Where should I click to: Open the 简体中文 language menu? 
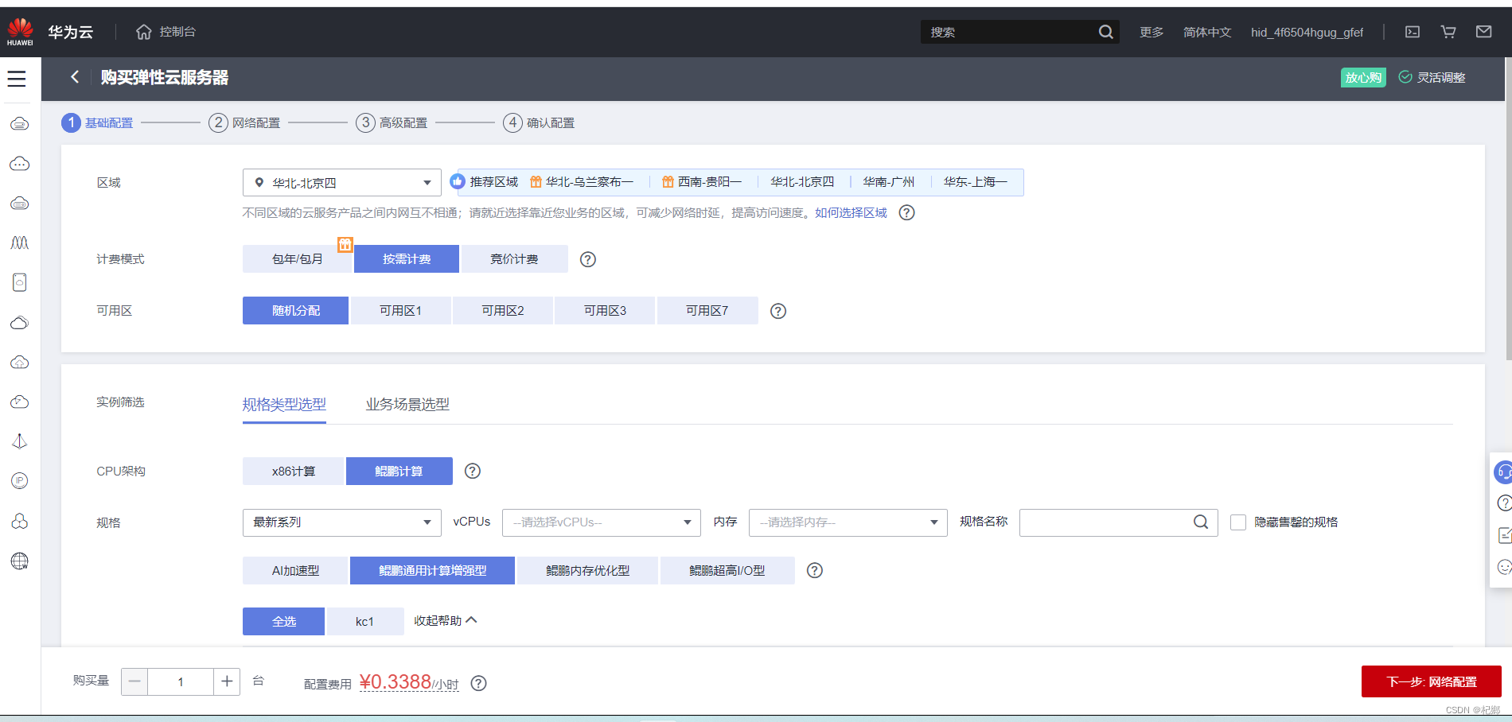1207,32
